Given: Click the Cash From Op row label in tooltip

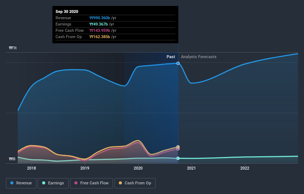Looking at the screenshot, I should 69,37.
